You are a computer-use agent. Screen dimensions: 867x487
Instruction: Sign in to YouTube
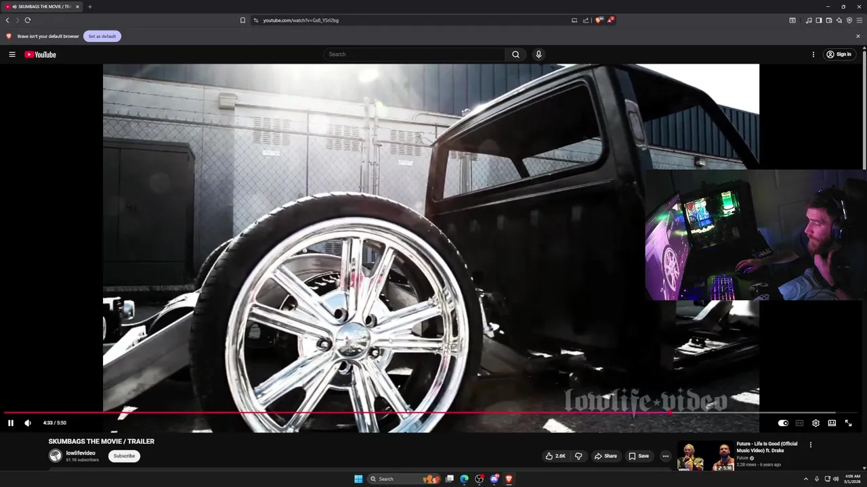[x=839, y=54]
